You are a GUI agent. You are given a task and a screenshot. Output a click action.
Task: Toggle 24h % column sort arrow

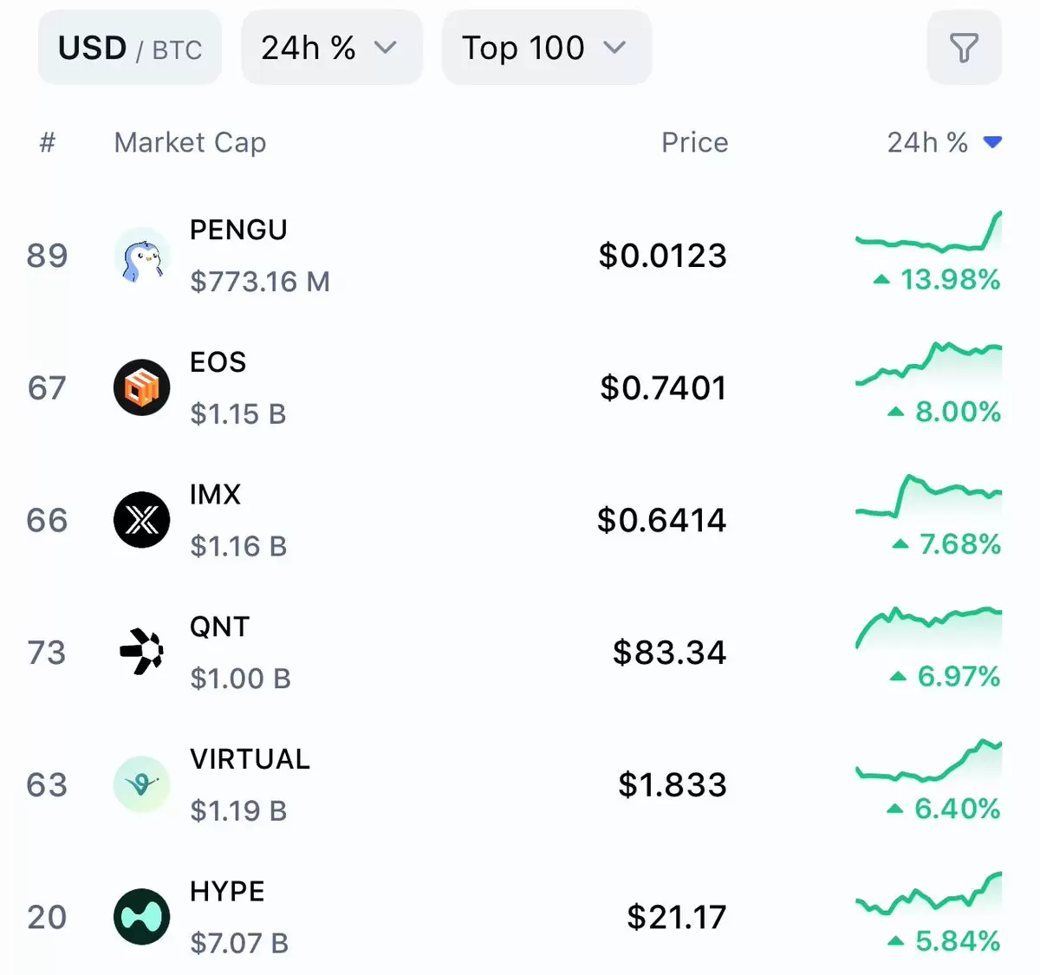click(993, 142)
